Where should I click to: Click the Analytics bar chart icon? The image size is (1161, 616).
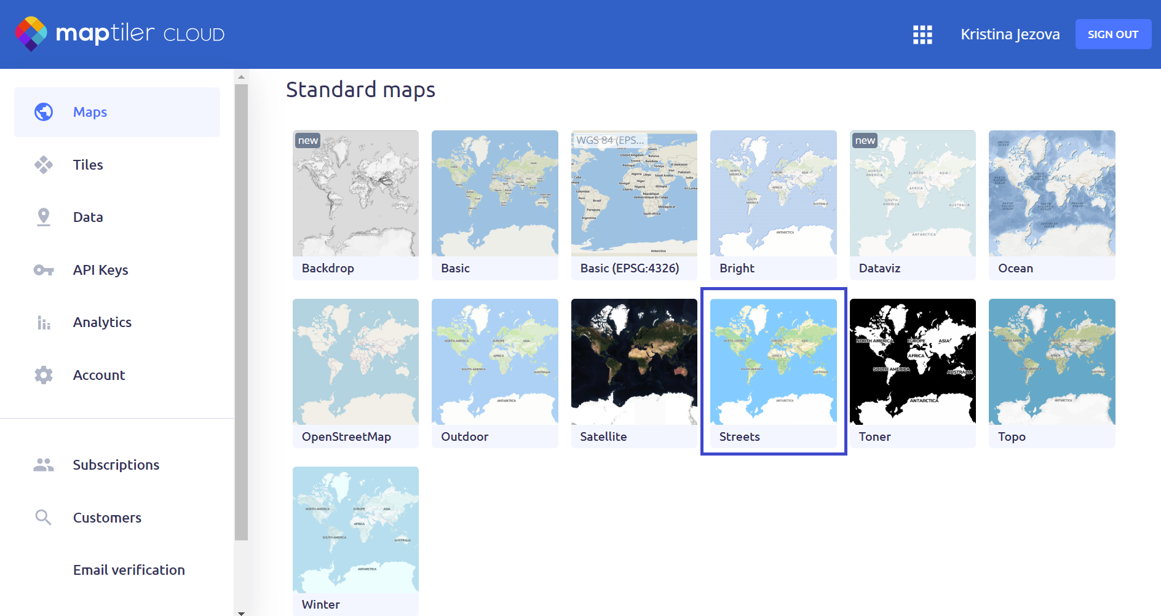point(44,322)
